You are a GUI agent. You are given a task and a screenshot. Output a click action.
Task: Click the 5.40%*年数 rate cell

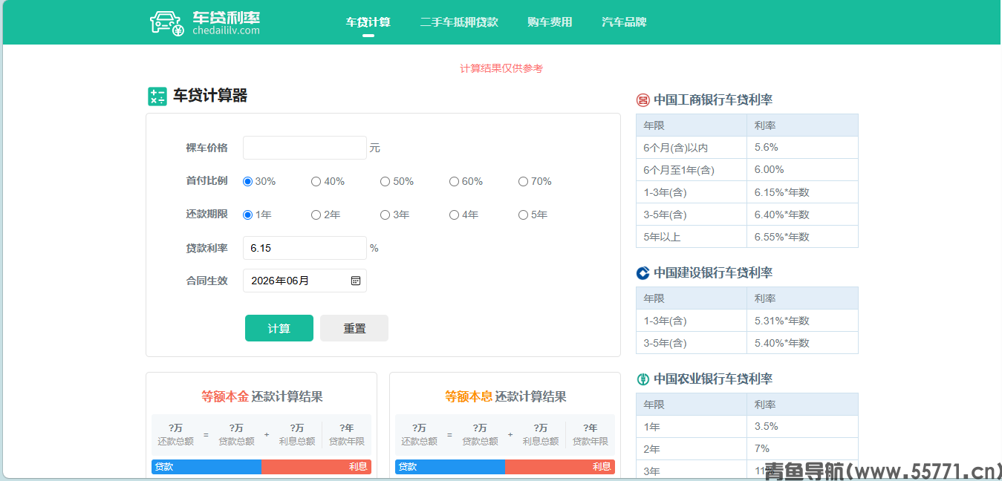(802, 343)
